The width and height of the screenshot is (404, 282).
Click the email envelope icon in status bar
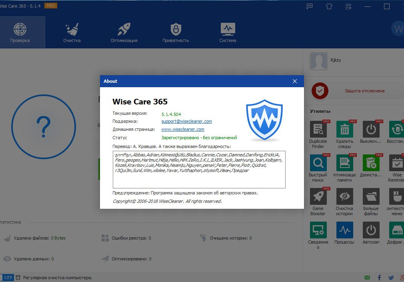pos(367,278)
